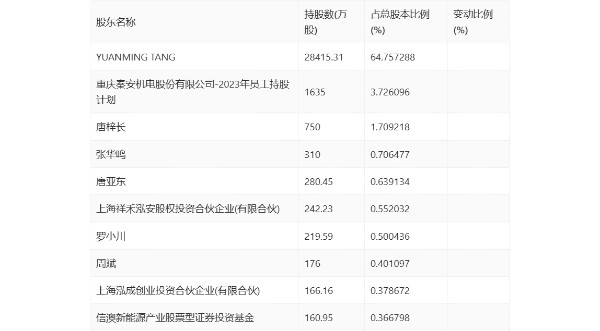Select shareholder 唐亚东

(x=111, y=182)
